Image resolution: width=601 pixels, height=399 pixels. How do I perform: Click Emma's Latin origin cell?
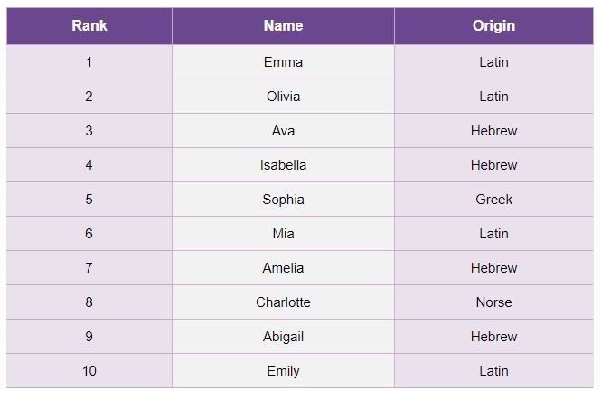pos(493,62)
